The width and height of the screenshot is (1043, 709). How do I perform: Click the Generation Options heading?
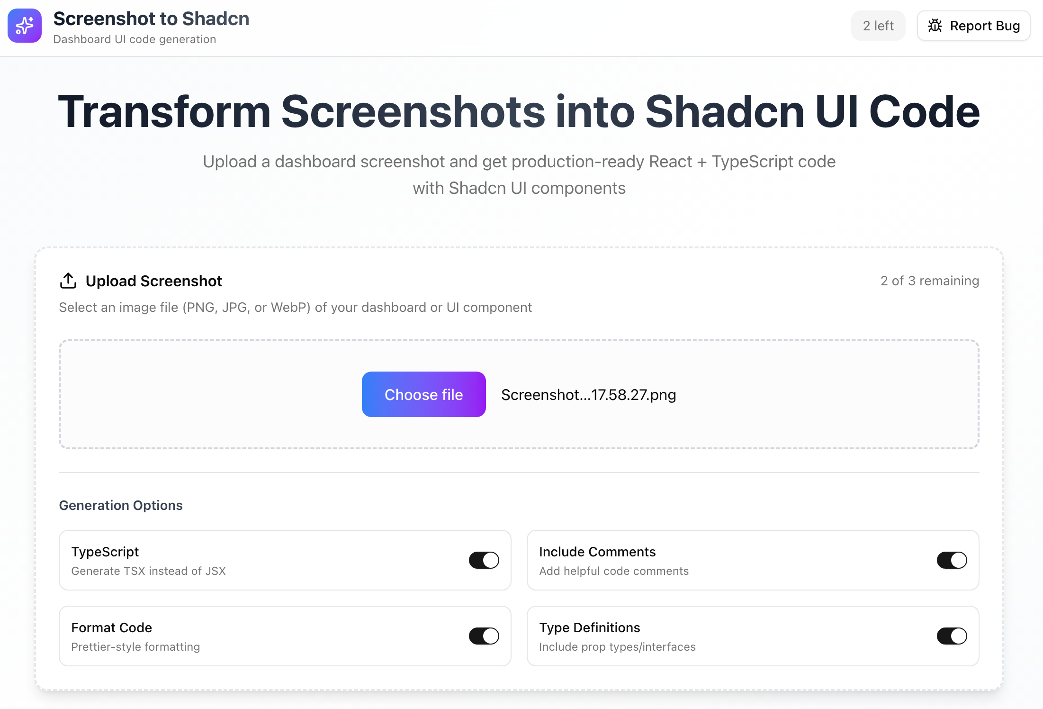click(x=121, y=505)
